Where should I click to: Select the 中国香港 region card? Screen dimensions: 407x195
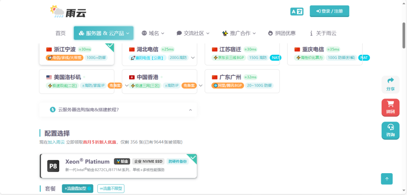[x=159, y=81]
